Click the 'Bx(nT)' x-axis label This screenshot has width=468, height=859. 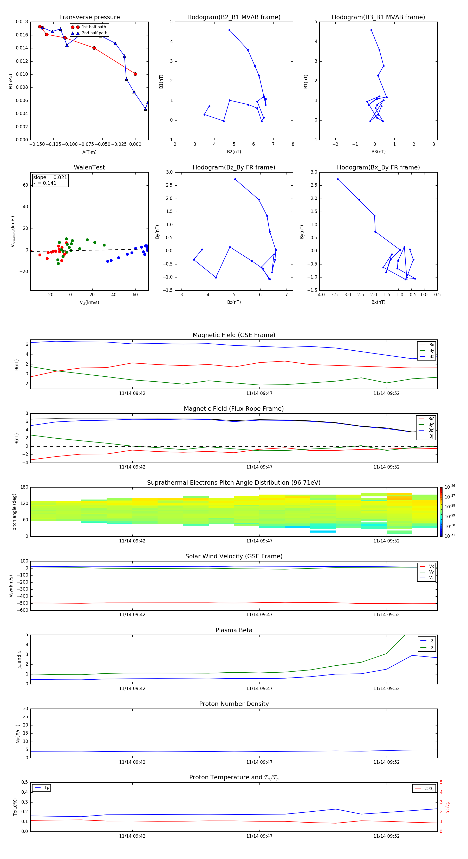(378, 302)
